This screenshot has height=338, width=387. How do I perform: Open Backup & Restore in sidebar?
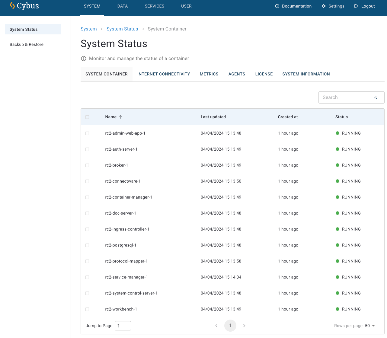(27, 44)
